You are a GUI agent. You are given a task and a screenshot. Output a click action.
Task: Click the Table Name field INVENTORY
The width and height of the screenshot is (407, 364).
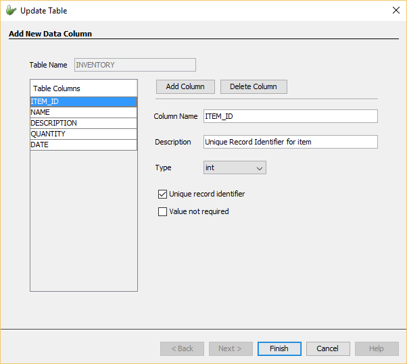coord(134,65)
